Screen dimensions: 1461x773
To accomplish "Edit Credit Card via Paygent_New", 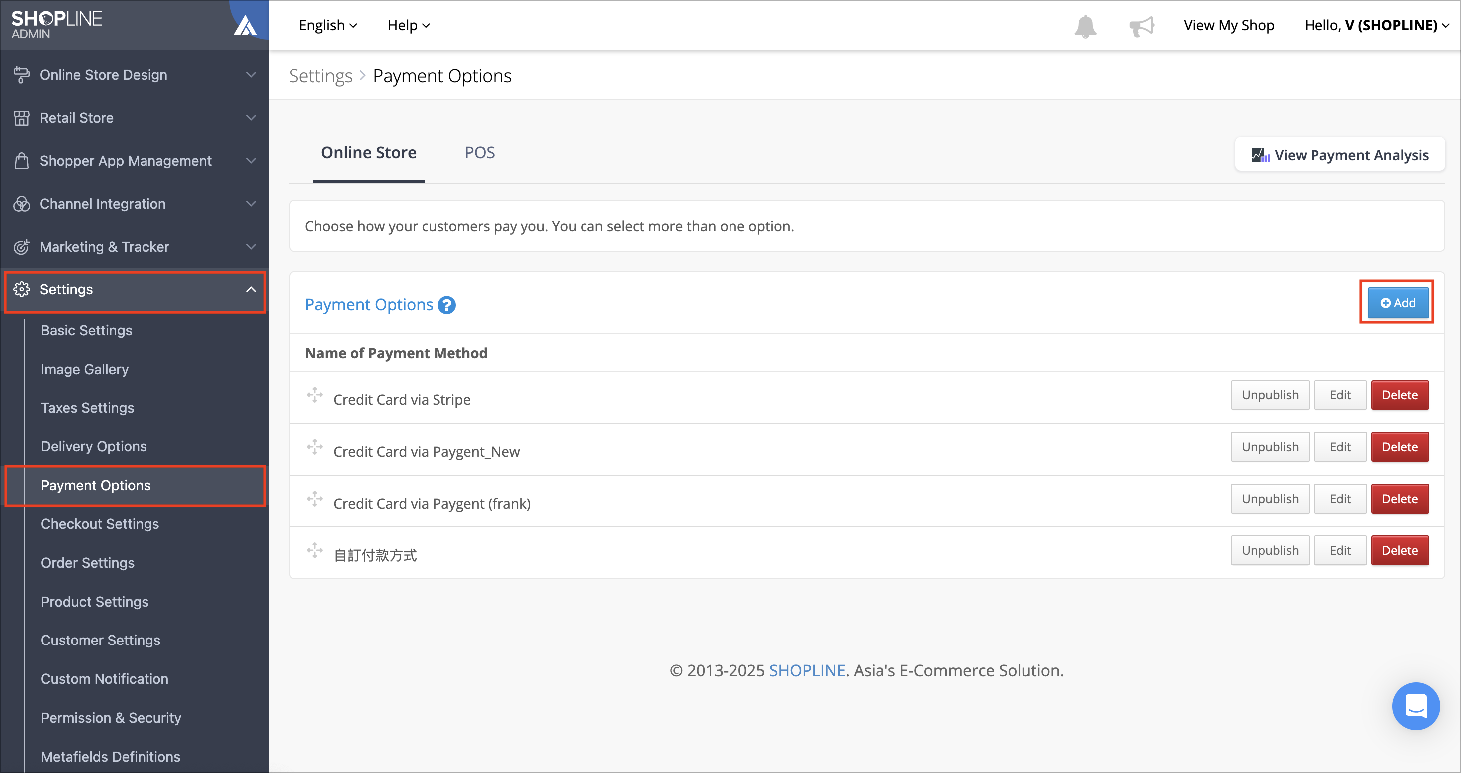I will click(1340, 447).
